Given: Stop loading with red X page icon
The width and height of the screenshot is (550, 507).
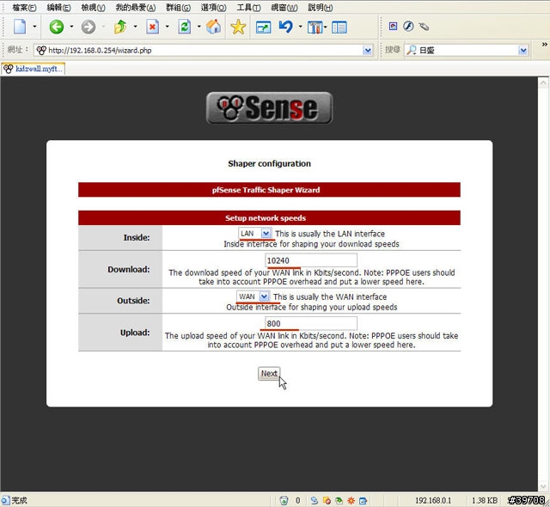Looking at the screenshot, I should tap(153, 27).
